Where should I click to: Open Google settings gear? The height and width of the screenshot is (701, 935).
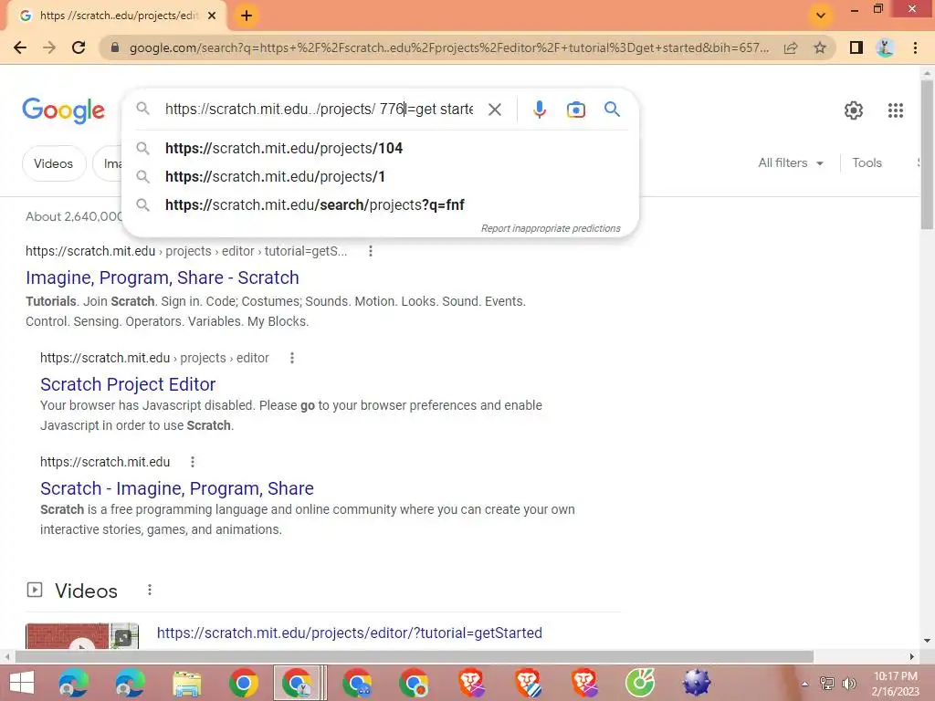854,110
